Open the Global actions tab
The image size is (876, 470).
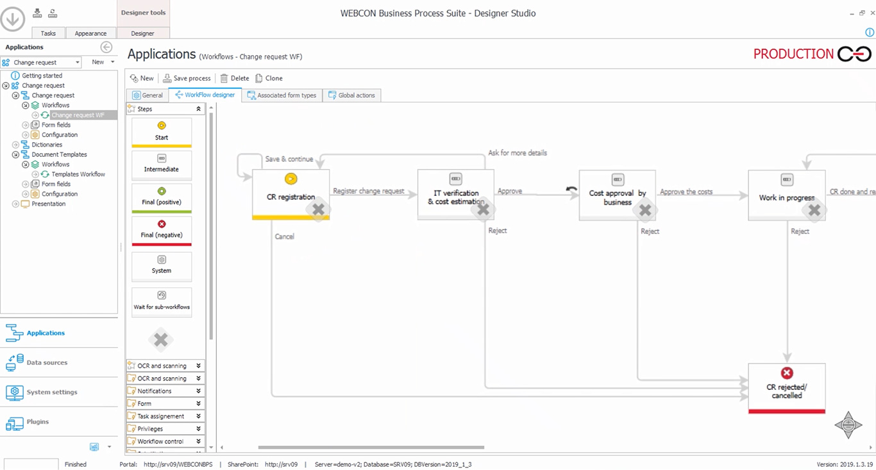click(351, 95)
